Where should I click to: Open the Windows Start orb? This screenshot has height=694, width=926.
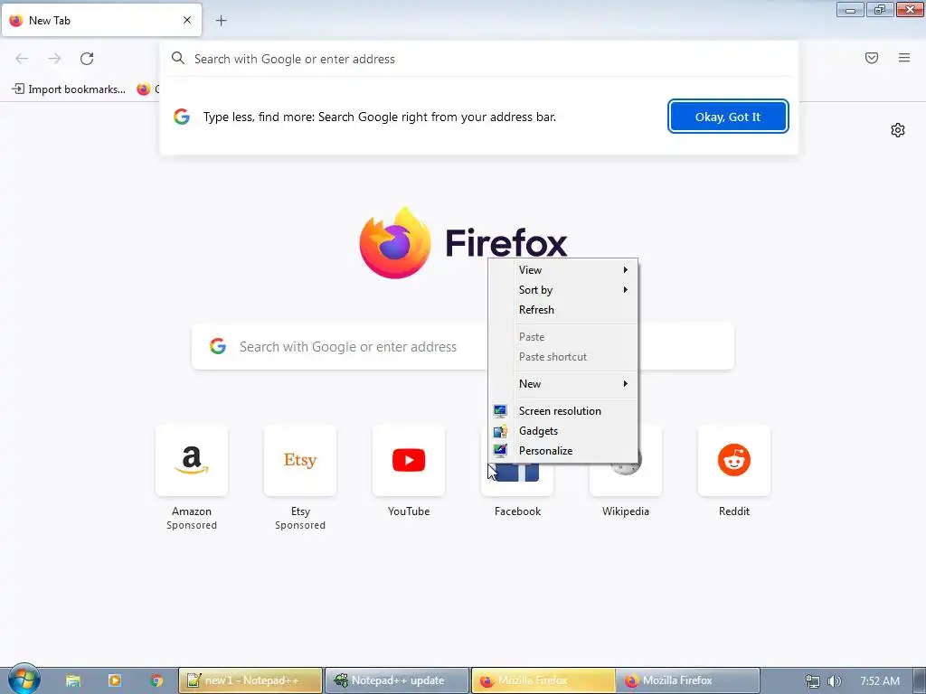click(x=24, y=679)
